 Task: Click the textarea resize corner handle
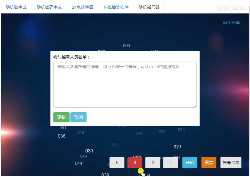point(195,106)
